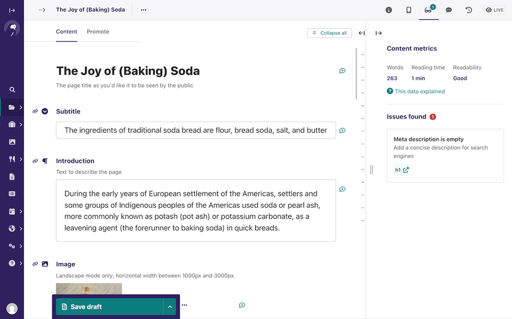
Task: Open the user avatar in the sidebar
Action: pos(12,308)
